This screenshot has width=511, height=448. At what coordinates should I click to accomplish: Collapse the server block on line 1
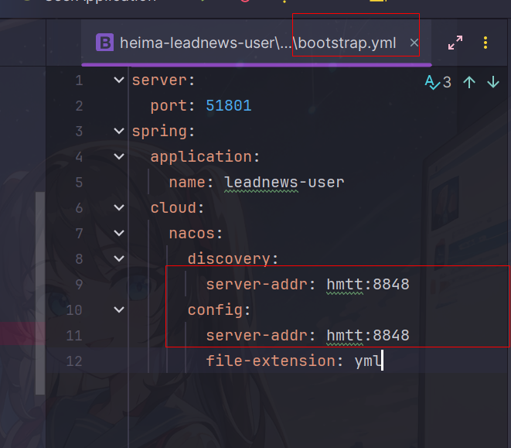(x=119, y=80)
